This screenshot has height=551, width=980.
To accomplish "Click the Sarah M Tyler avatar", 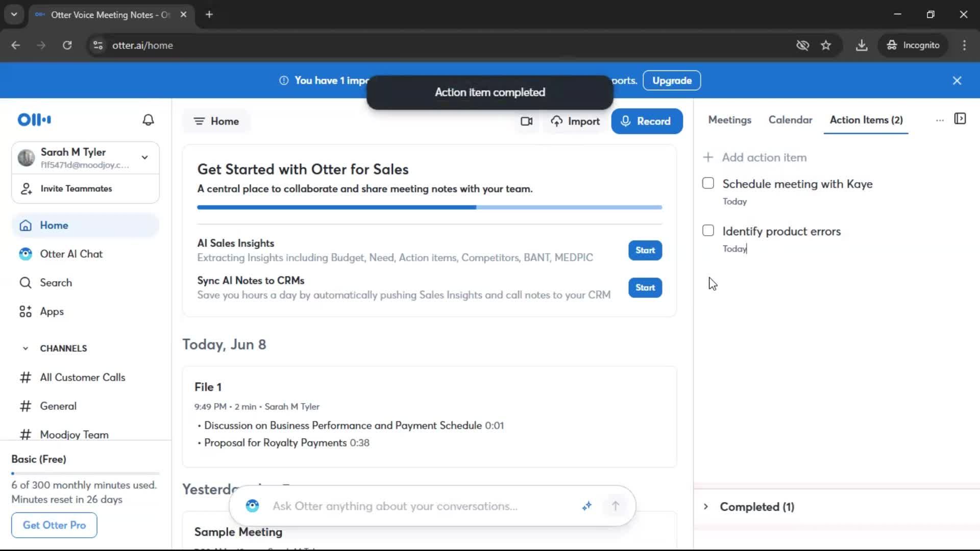I will point(26,158).
